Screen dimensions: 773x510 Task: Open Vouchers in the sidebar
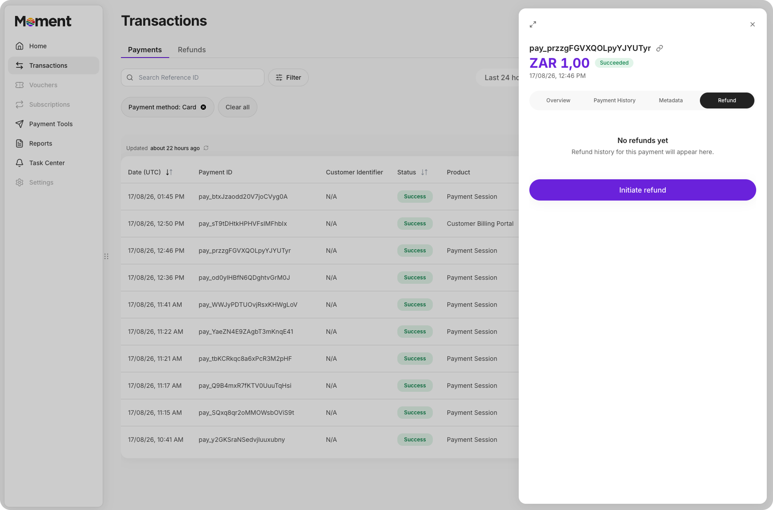(x=54, y=85)
